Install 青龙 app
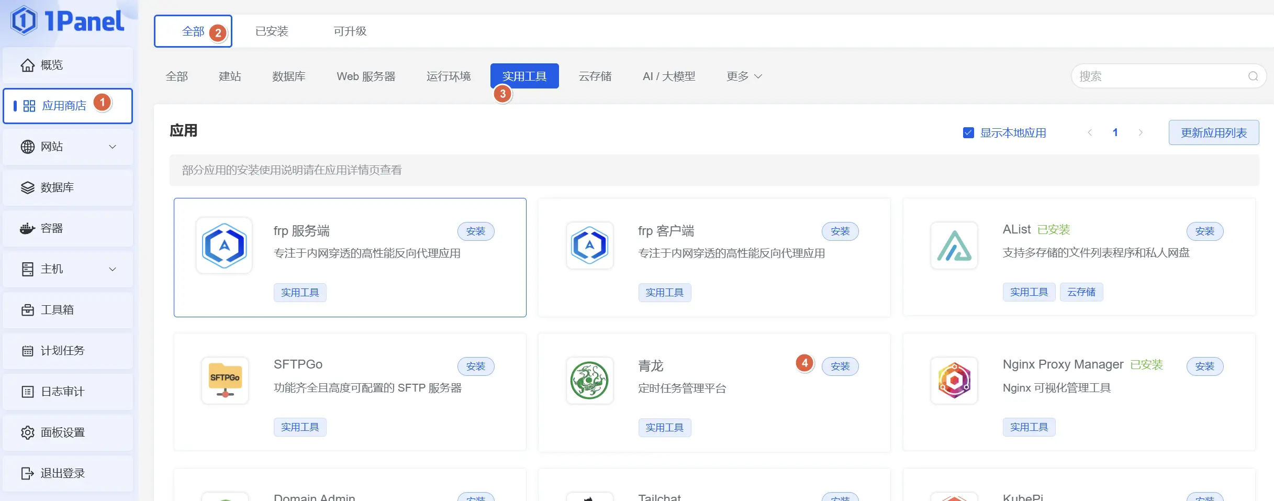 (x=840, y=366)
